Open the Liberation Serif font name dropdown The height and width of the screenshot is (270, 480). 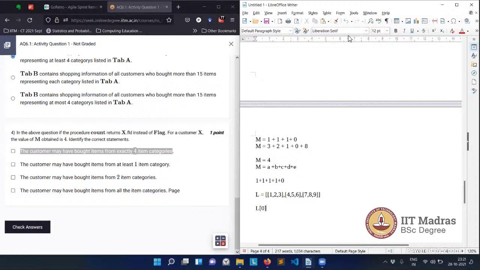tap(366, 31)
